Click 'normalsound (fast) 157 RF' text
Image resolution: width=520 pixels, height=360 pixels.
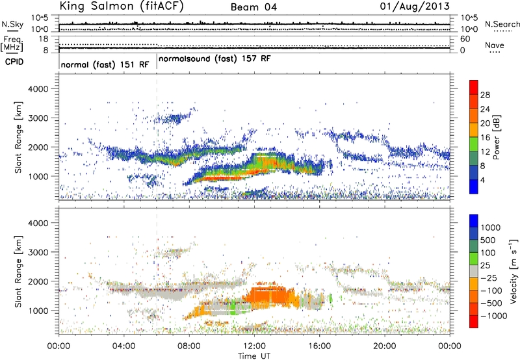pyautogui.click(x=214, y=58)
